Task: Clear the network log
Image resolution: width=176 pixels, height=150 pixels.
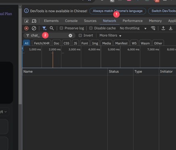Action: click(34, 28)
